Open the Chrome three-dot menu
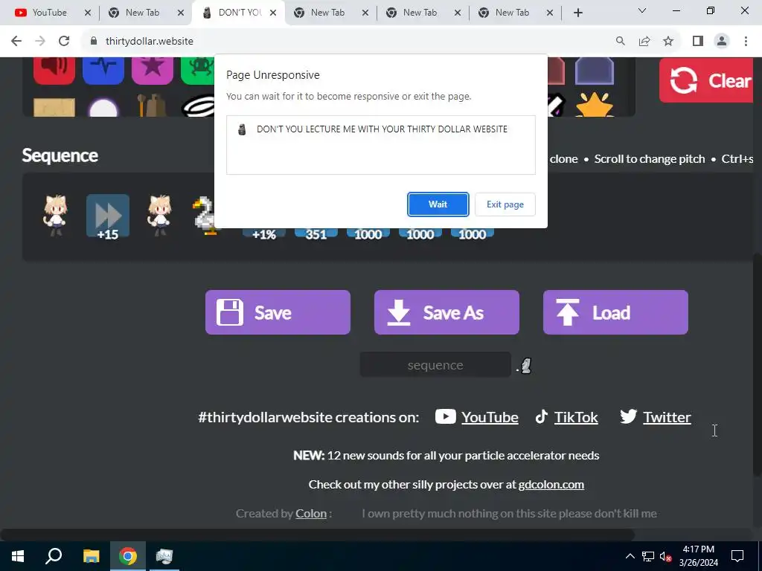Viewport: 762px width, 571px height. point(746,42)
